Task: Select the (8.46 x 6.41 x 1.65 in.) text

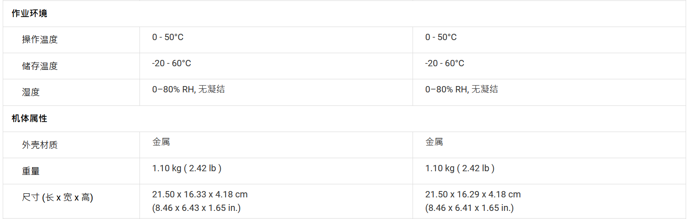Action: coord(469,208)
